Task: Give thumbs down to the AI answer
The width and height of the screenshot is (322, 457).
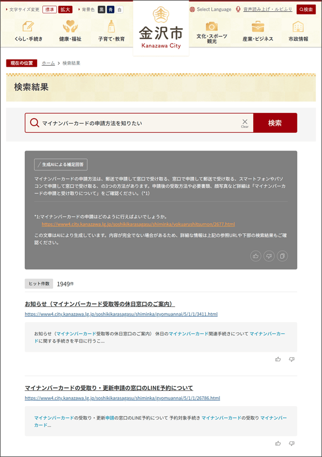Action: point(269,256)
